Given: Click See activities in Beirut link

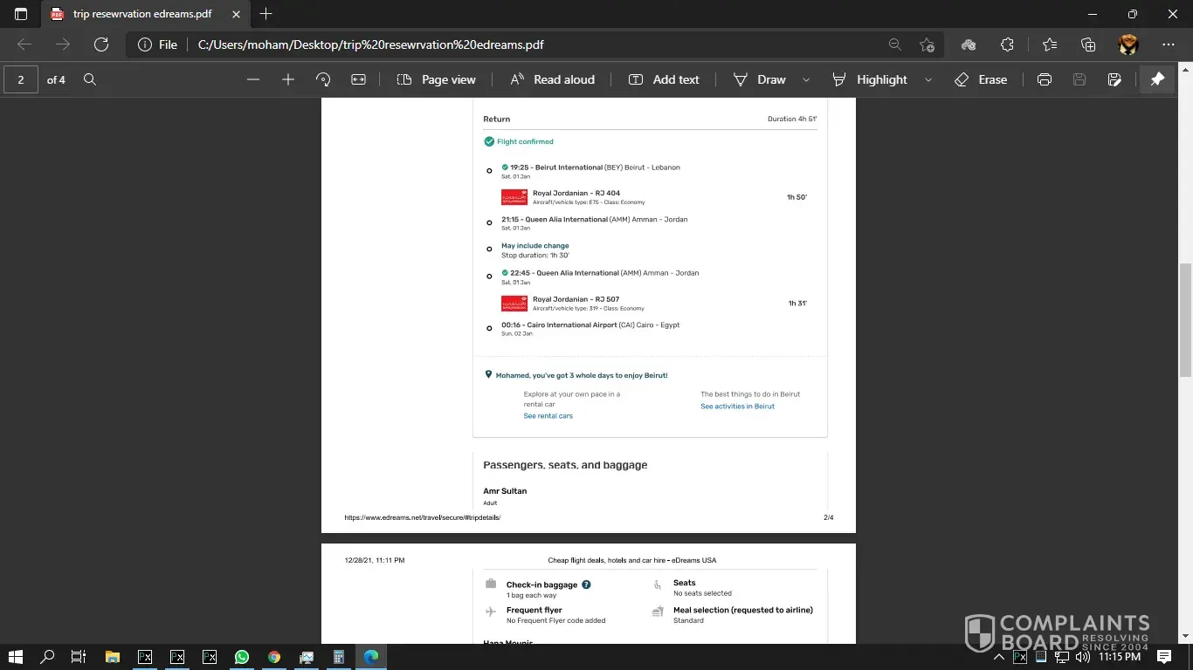Looking at the screenshot, I should point(737,407).
